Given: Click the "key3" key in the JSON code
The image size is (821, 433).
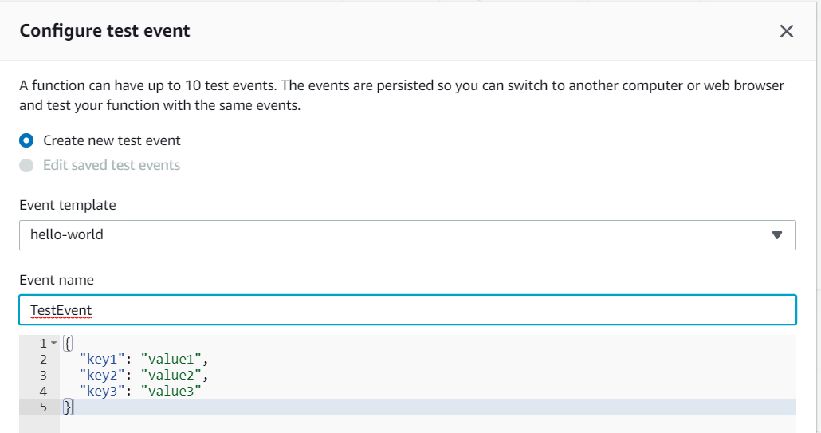Looking at the screenshot, I should point(103,391).
